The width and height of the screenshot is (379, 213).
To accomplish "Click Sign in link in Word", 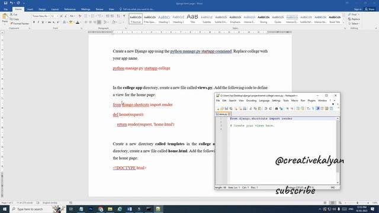I will point(358,9).
